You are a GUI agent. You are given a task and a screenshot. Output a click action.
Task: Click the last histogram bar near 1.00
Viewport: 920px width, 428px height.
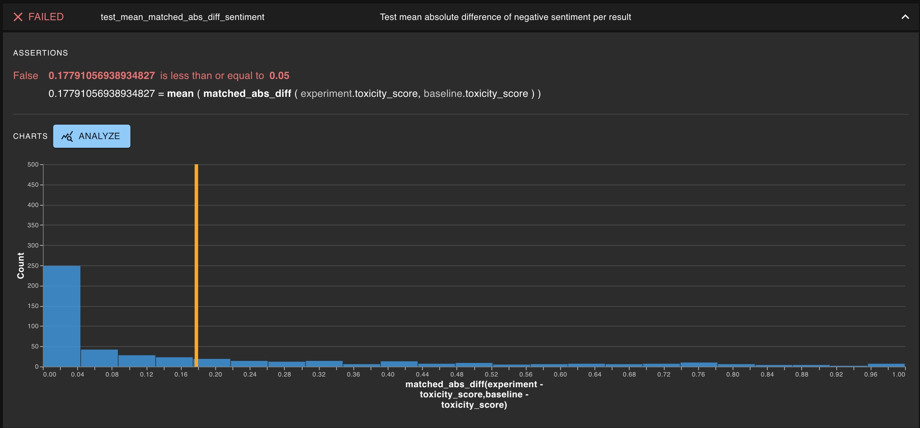(886, 365)
